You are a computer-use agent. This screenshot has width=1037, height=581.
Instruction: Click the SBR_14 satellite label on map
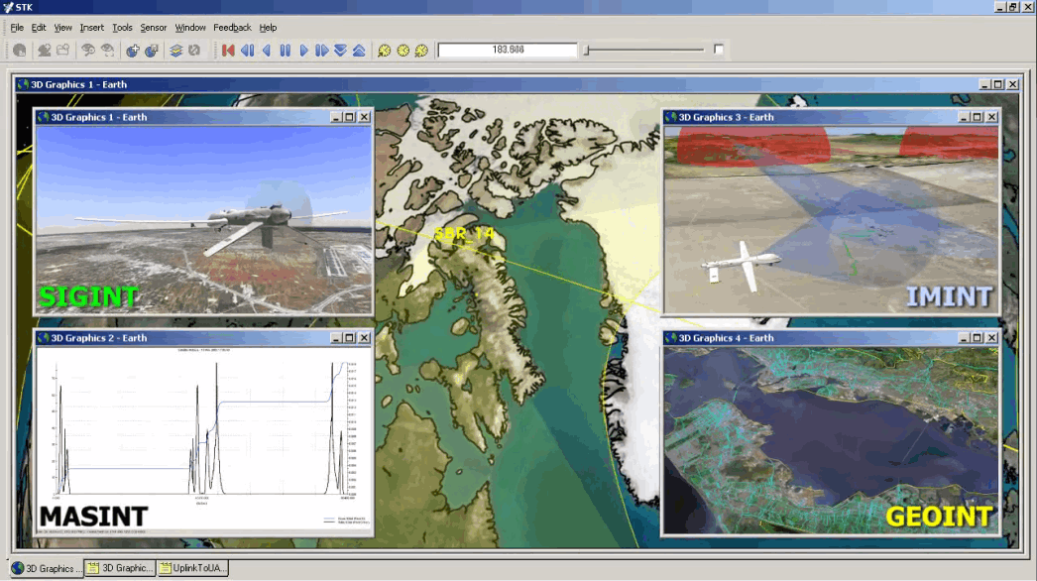click(x=464, y=234)
